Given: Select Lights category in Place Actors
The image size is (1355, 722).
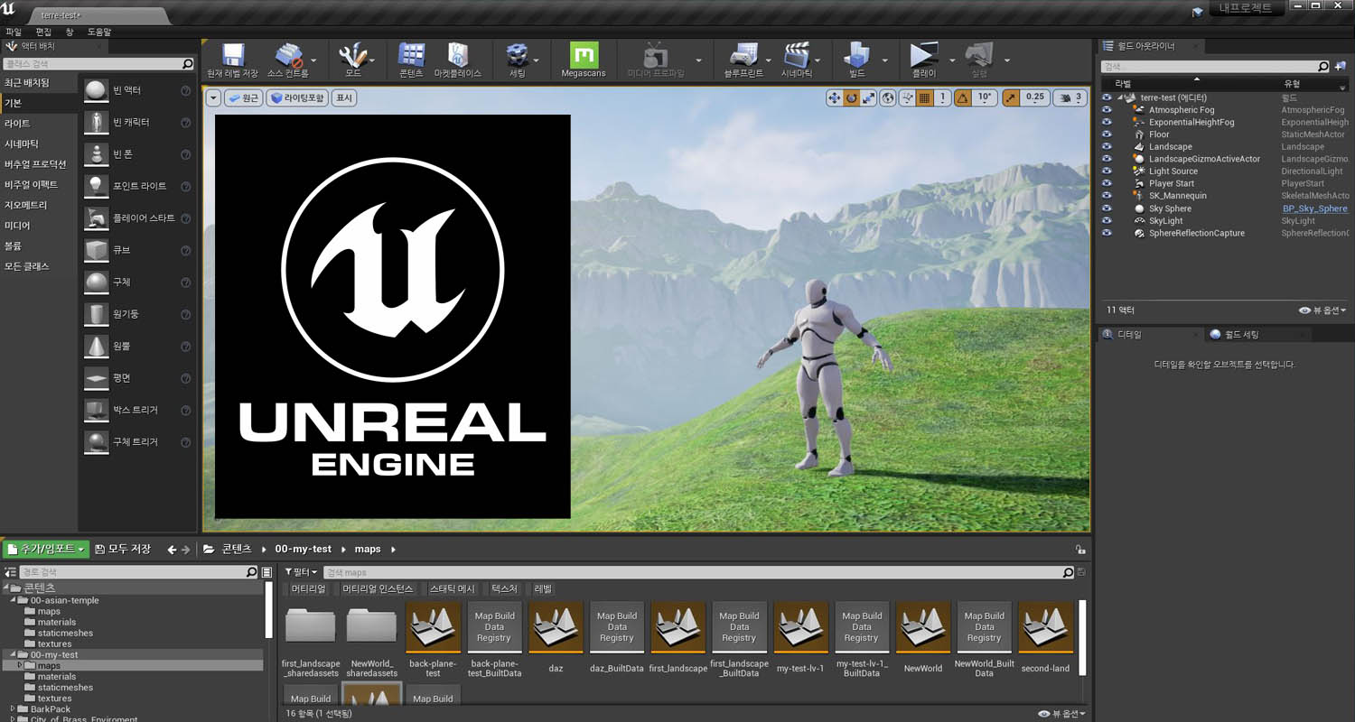Looking at the screenshot, I should [x=17, y=124].
